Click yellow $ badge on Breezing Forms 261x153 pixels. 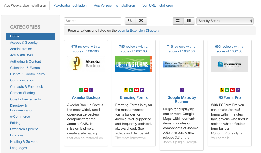point(126,90)
